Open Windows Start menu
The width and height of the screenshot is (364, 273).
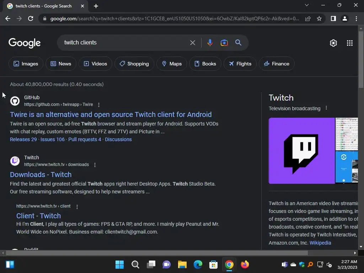tap(119, 264)
